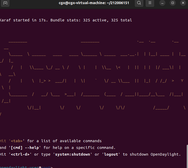Click the opendaylight-user@root prompt
This screenshot has width=188, height=168.
(x=26, y=167)
